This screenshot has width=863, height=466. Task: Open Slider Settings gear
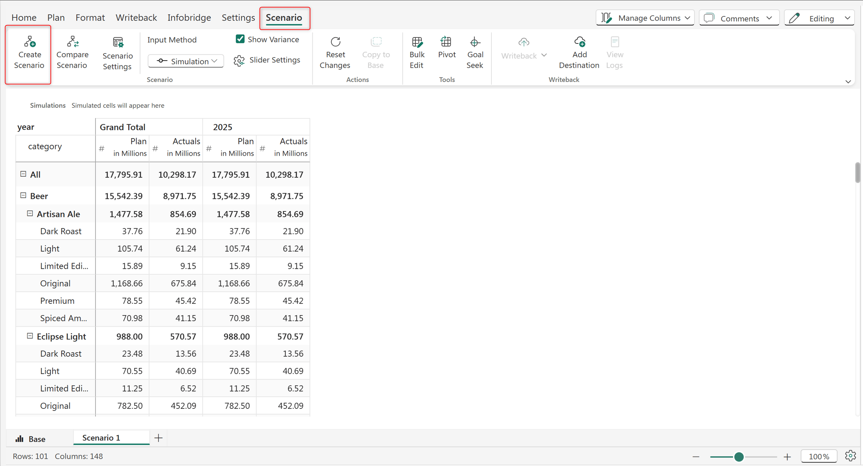[239, 60]
